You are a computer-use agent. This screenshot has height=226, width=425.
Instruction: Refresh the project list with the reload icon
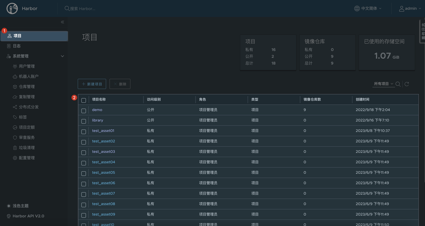(407, 84)
